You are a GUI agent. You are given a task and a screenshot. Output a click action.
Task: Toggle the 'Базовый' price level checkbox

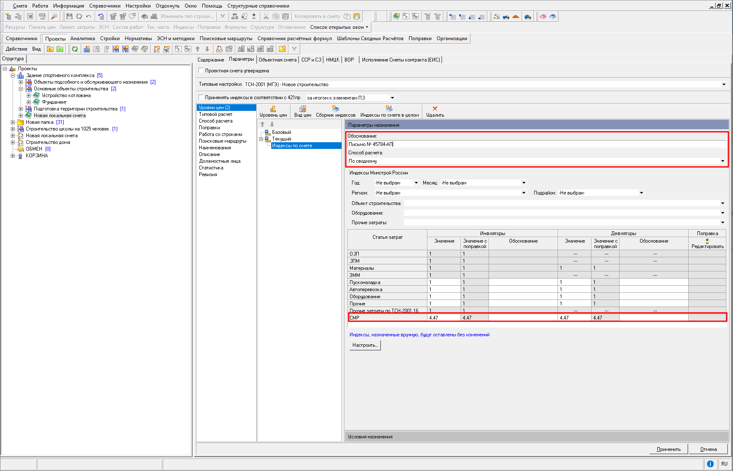tap(267, 132)
